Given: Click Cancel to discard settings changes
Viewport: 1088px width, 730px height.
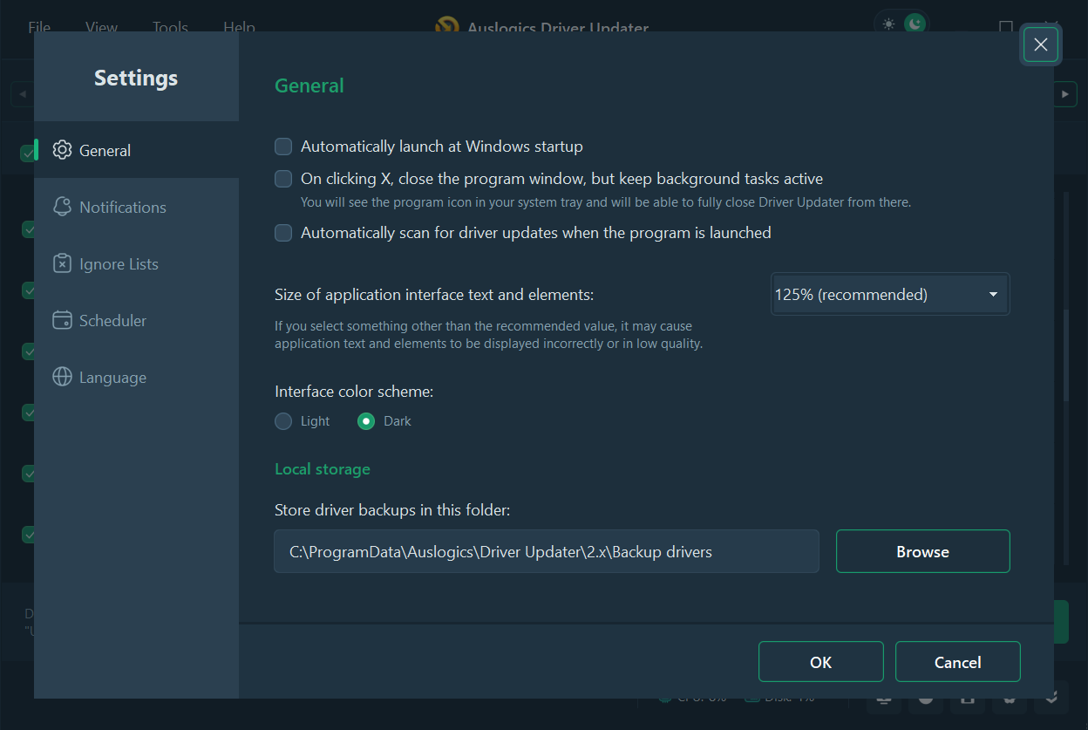Looking at the screenshot, I should [957, 662].
